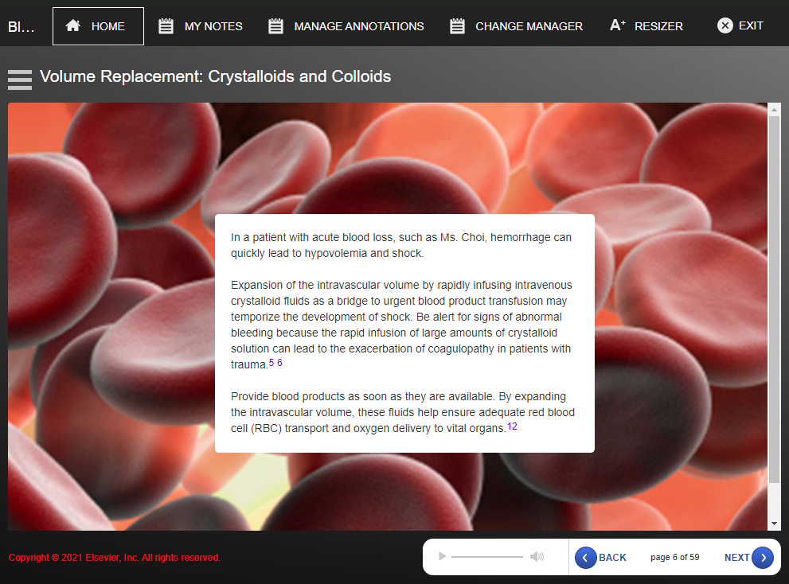Exit the lesson with the X icon
The image size is (789, 584).
[x=740, y=26]
